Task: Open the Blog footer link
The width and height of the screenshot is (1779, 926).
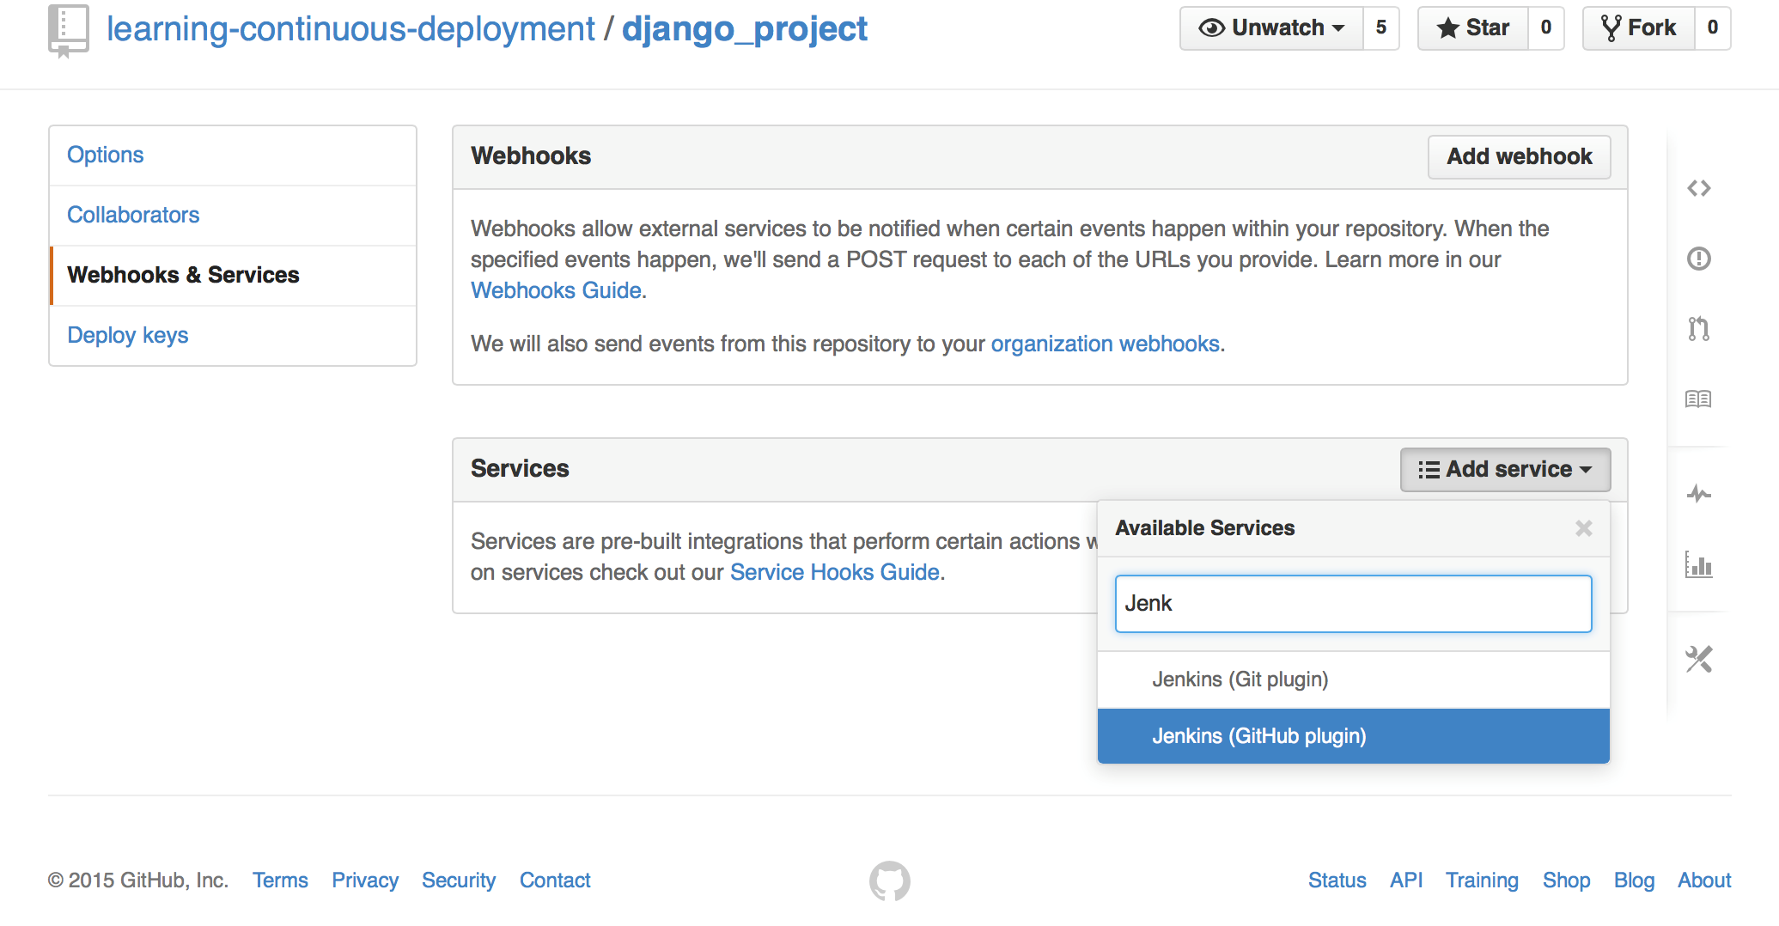Action: [x=1634, y=880]
